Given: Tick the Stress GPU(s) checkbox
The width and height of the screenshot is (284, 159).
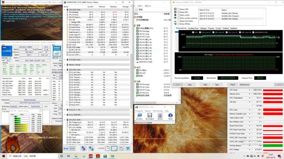Looking at the screenshot, I should pyautogui.click(x=179, y=24).
